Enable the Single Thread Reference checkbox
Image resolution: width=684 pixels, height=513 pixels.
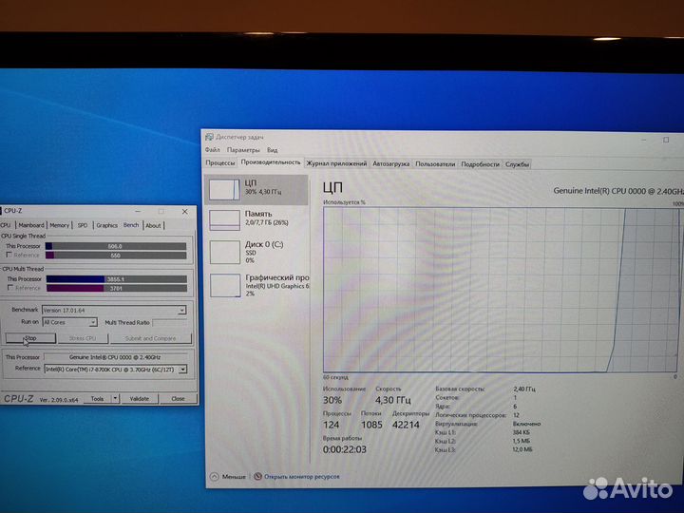click(9, 255)
